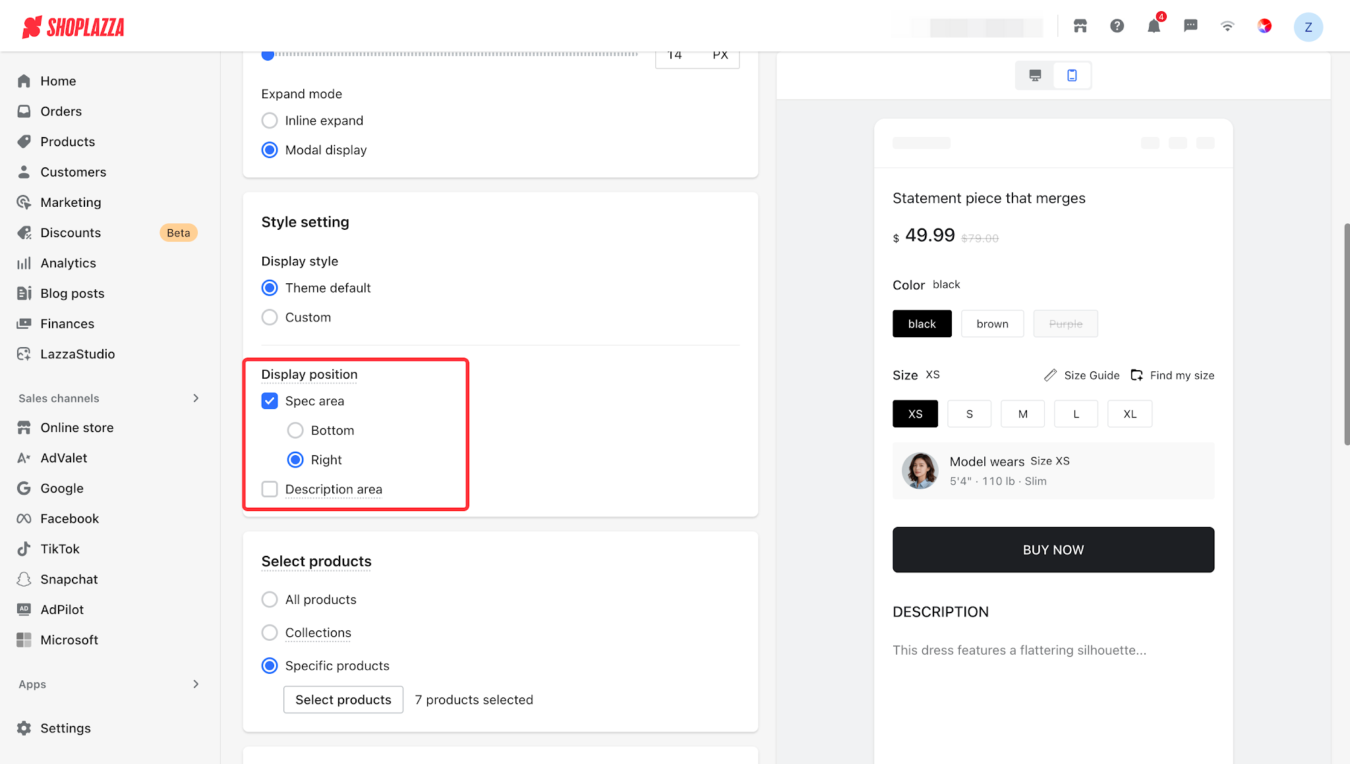The width and height of the screenshot is (1350, 764).
Task: Enable the Description area checkbox
Action: [x=270, y=489]
